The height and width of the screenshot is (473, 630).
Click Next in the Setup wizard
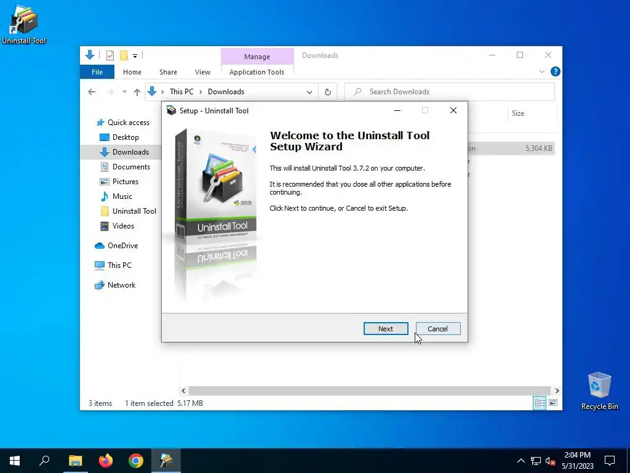pyautogui.click(x=386, y=329)
